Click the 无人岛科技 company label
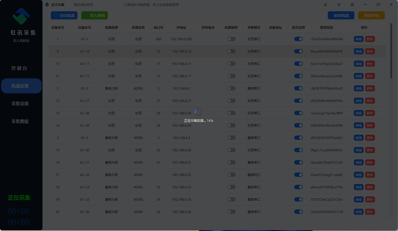Image resolution: width=398 pixels, height=231 pixels. (x=21, y=41)
